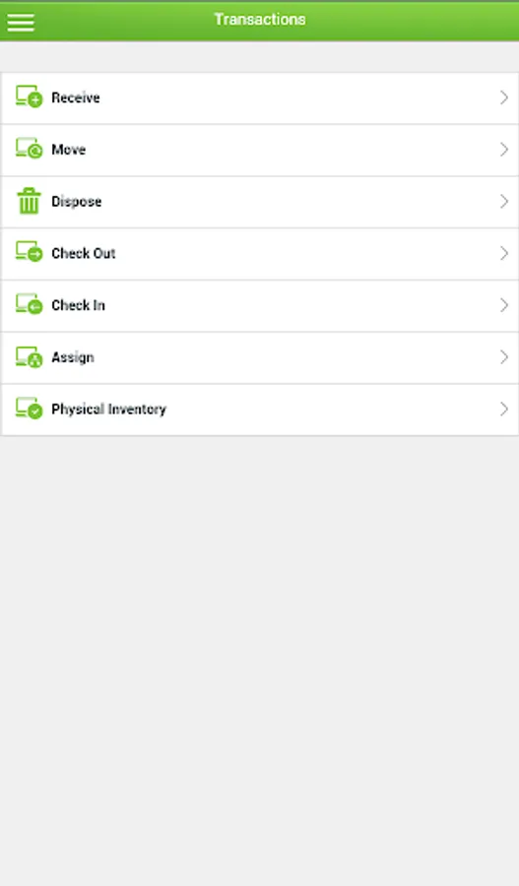Expand the Check In row chevron
Image resolution: width=519 pixels, height=886 pixels.
click(x=504, y=305)
